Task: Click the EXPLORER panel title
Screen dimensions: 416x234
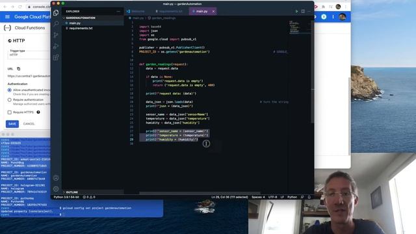Action: pyautogui.click(x=73, y=12)
